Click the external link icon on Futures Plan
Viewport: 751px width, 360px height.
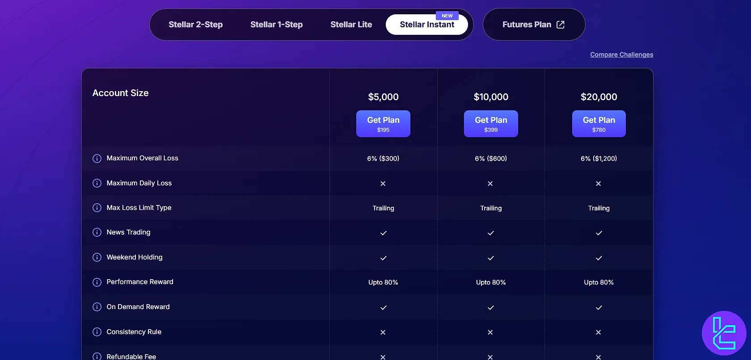coord(561,25)
